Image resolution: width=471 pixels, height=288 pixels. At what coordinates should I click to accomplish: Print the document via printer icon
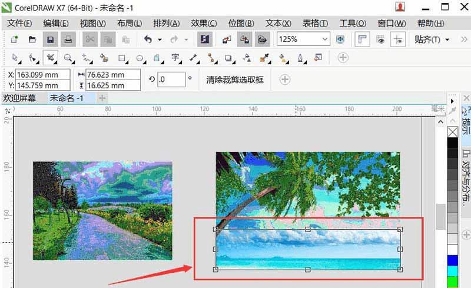68,39
